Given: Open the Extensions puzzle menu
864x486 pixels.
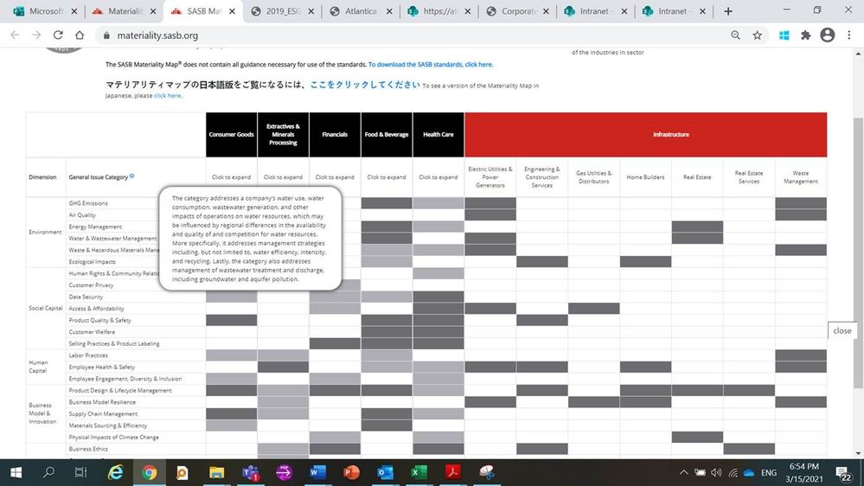Looking at the screenshot, I should [x=805, y=35].
